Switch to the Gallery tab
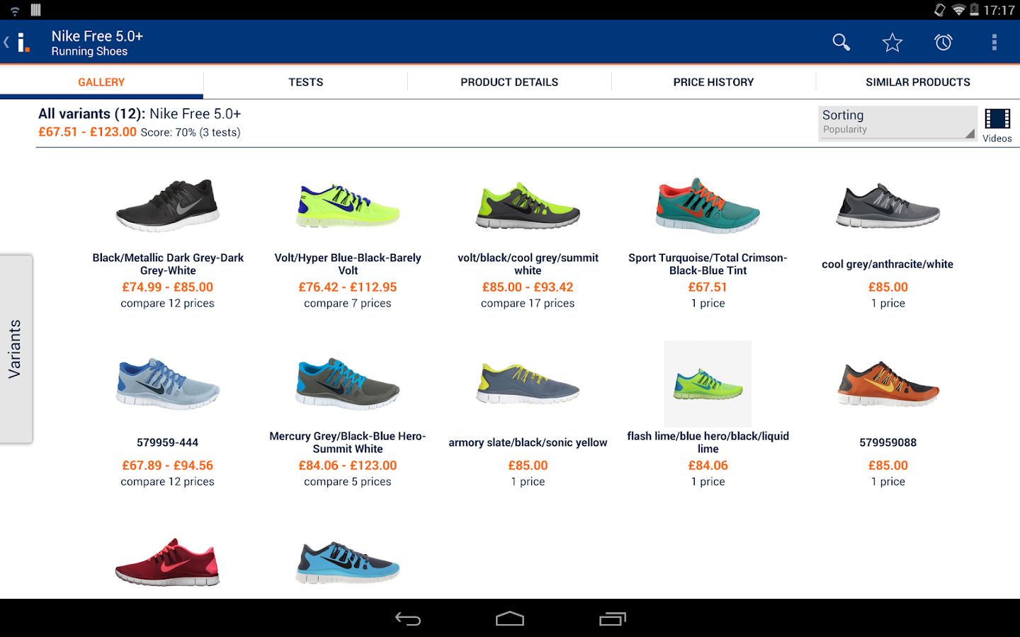This screenshot has width=1020, height=637. coord(101,82)
